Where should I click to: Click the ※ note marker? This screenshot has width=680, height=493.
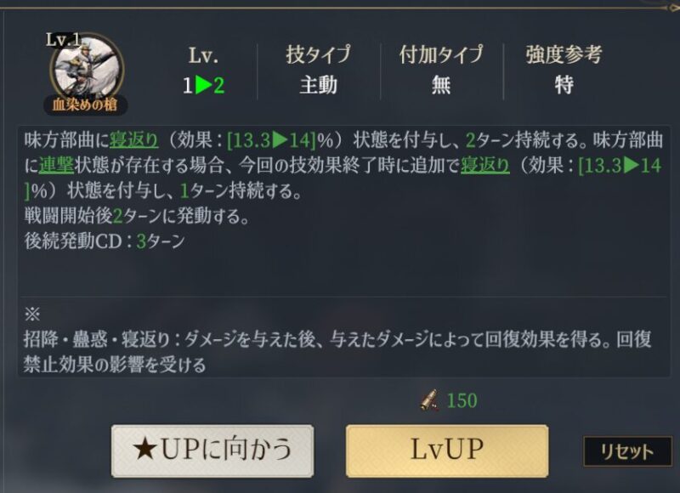point(32,314)
